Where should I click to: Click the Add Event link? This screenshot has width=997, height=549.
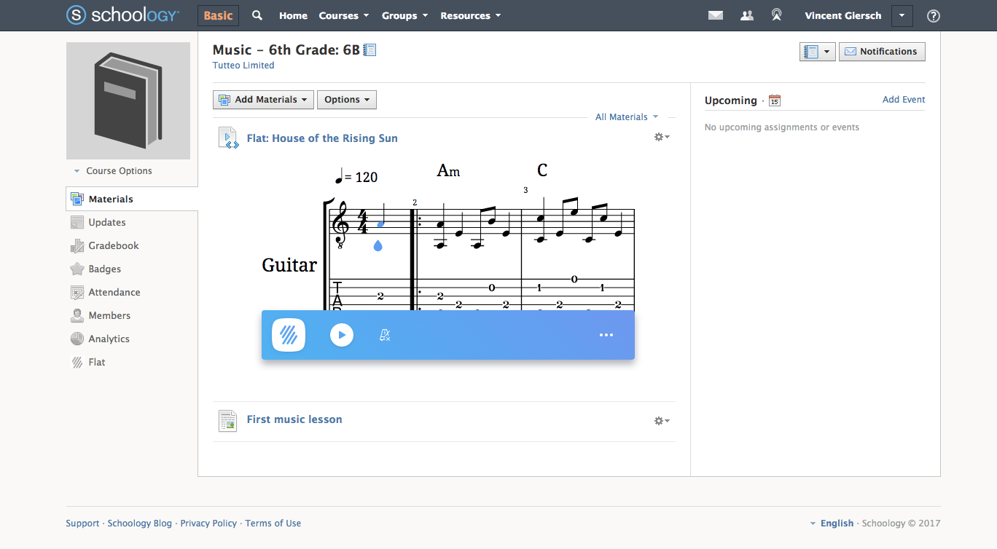coord(903,99)
